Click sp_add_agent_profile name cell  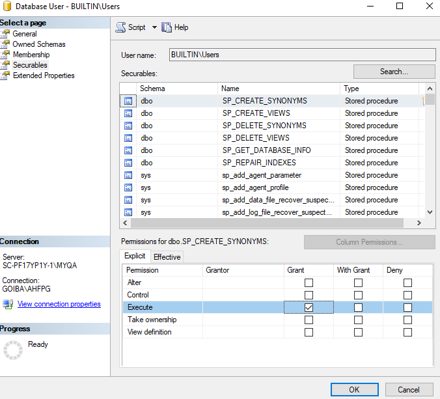click(x=279, y=187)
